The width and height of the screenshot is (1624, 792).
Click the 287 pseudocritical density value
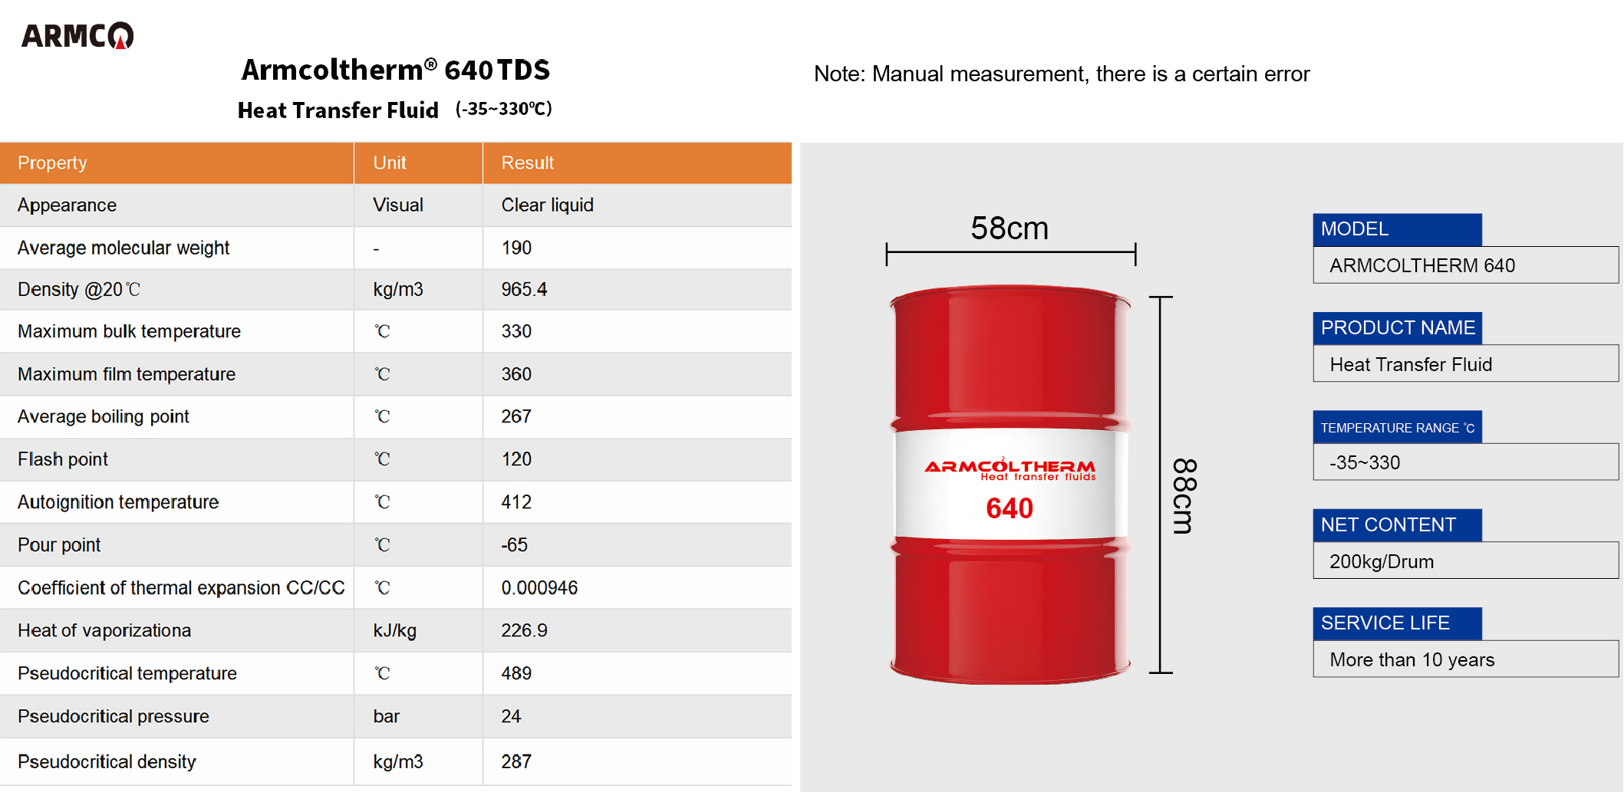pyautogui.click(x=516, y=761)
